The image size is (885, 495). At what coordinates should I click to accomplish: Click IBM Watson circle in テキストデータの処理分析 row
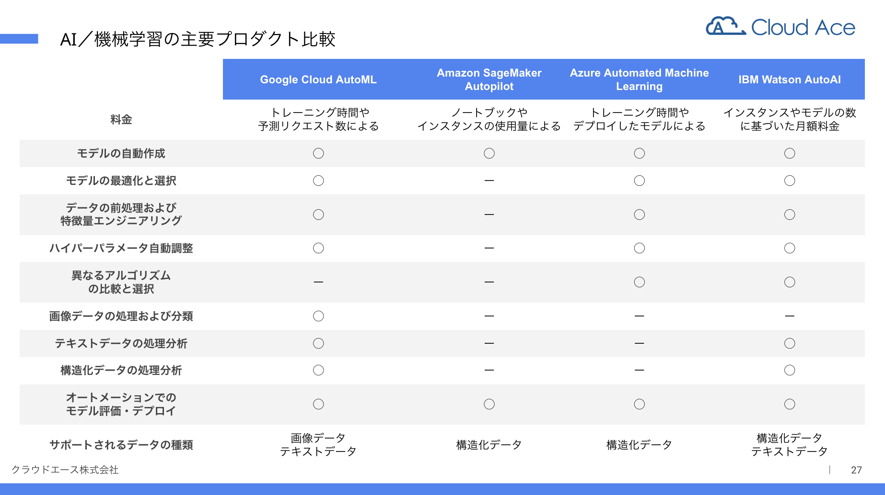click(x=790, y=343)
